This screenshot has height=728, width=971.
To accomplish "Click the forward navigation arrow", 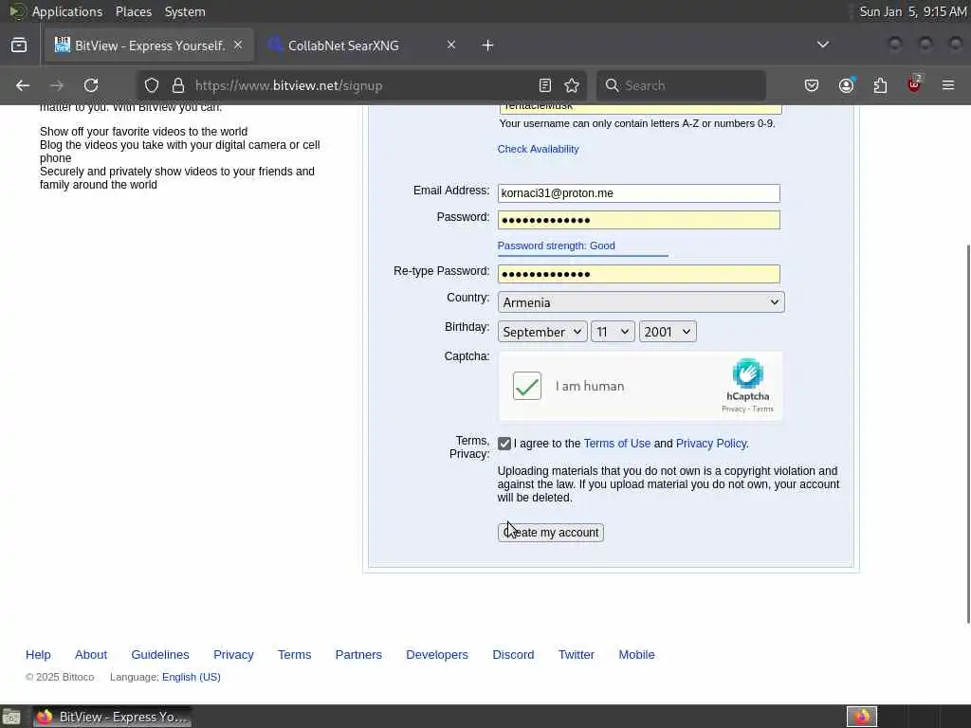I will click(57, 85).
